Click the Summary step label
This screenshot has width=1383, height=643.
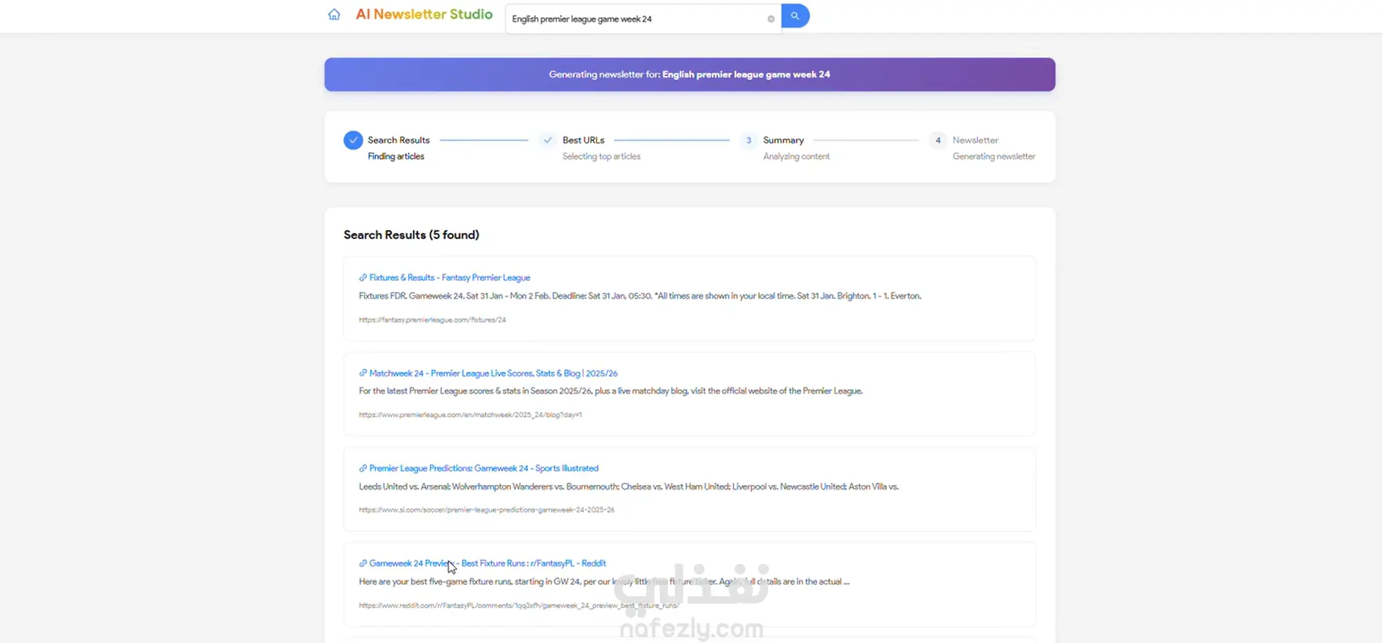784,140
